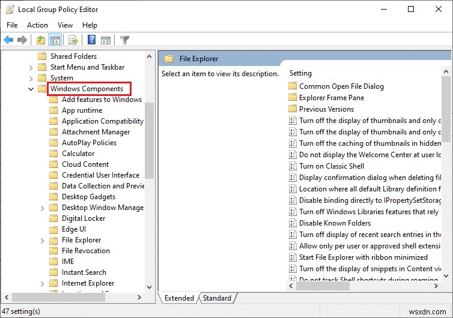Image resolution: width=453 pixels, height=318 pixels.
Task: Select Add features to Windows folder
Action: [102, 99]
